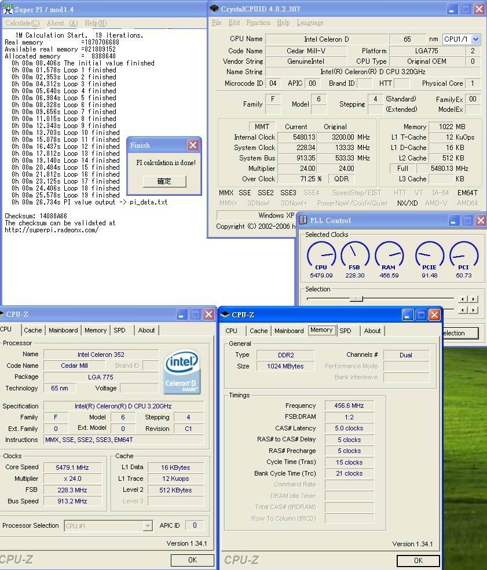This screenshot has width=487, height=570.
Task: Click the Internal Clock current value 5480.13
Action: tap(297, 137)
